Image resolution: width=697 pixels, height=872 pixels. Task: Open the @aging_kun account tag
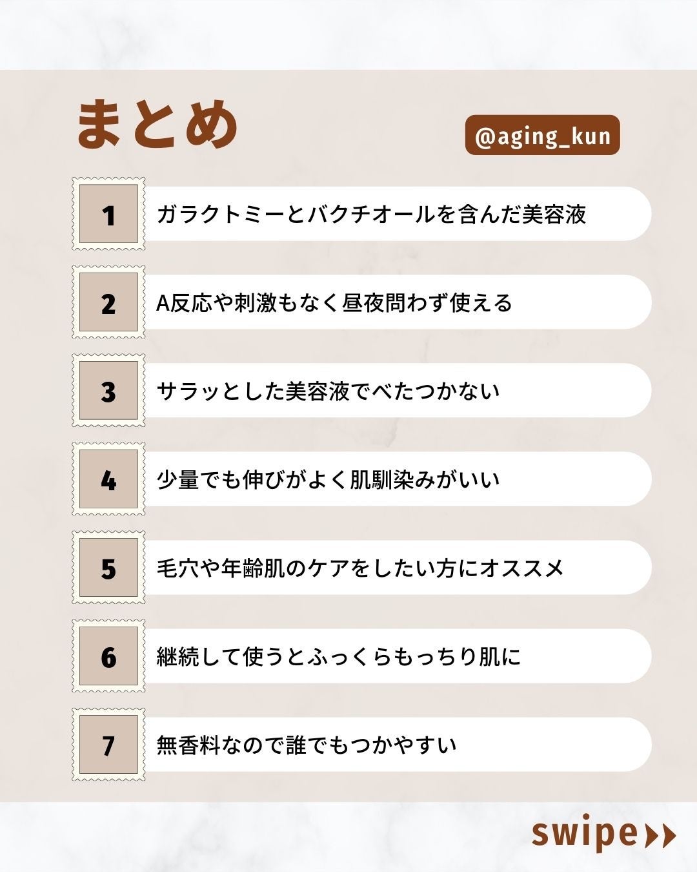coord(542,136)
